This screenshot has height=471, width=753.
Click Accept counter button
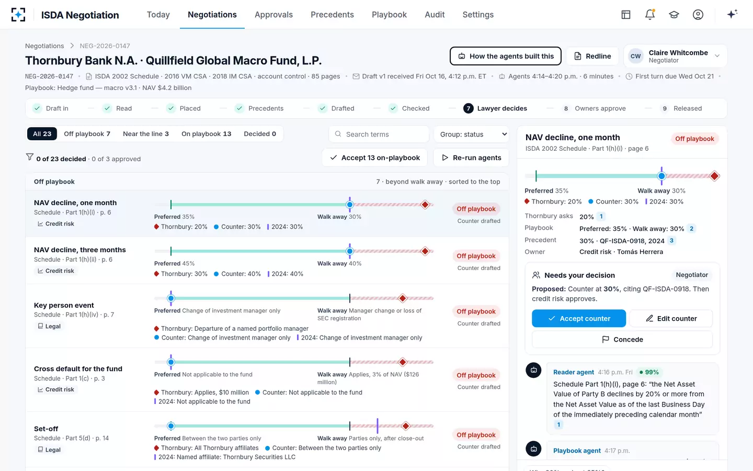point(579,318)
